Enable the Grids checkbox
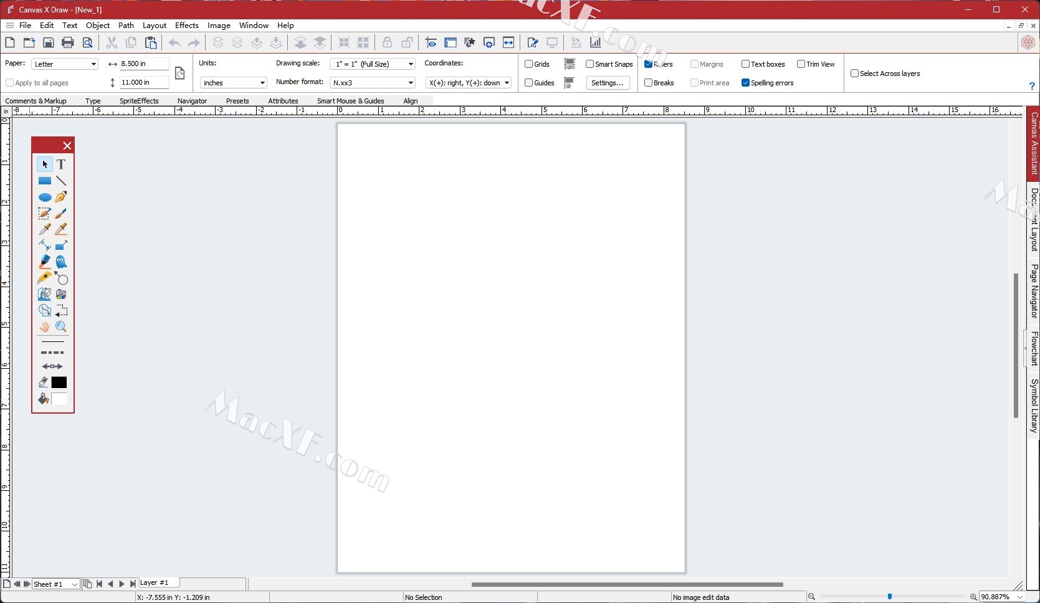The width and height of the screenshot is (1040, 603). pos(528,64)
